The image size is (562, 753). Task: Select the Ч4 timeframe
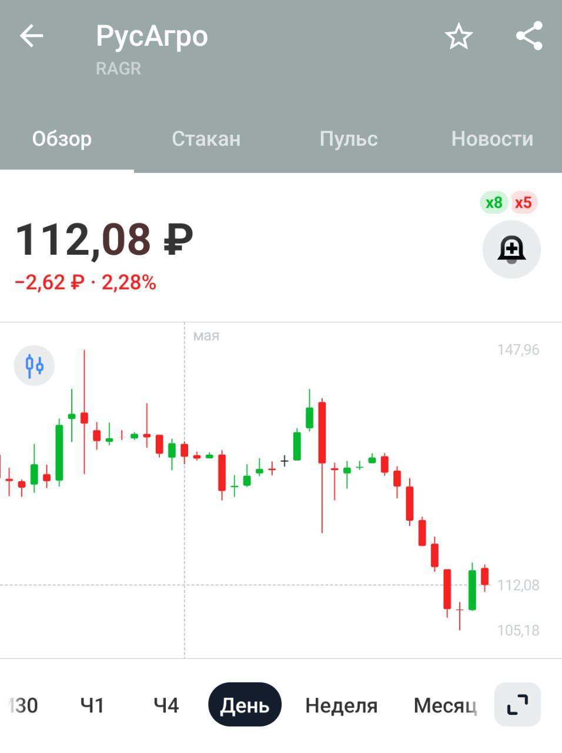pyautogui.click(x=166, y=705)
